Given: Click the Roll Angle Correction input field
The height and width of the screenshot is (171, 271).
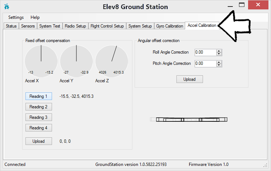Looking at the screenshot, I should (x=205, y=53).
